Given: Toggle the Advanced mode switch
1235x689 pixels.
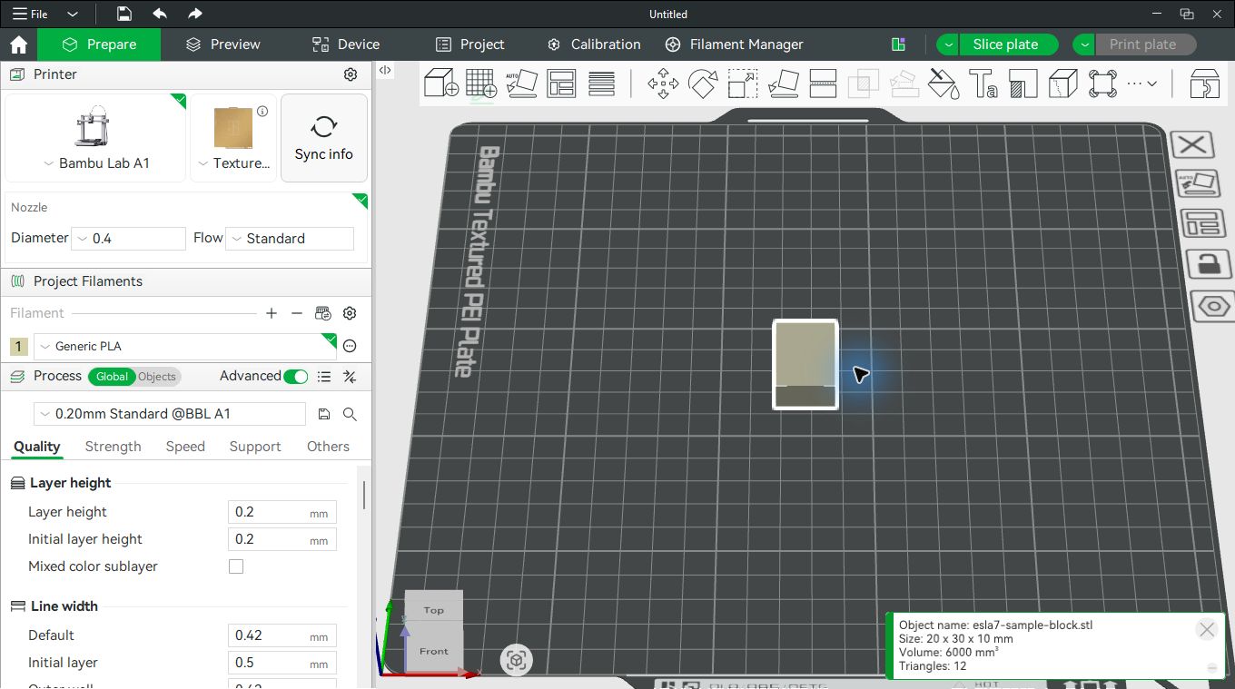Looking at the screenshot, I should click(296, 377).
